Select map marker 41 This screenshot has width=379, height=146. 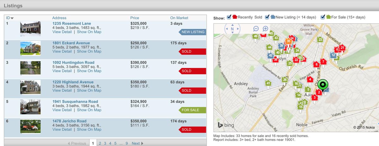click(268, 83)
